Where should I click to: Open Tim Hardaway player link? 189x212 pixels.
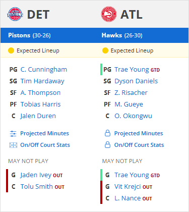(x=42, y=81)
